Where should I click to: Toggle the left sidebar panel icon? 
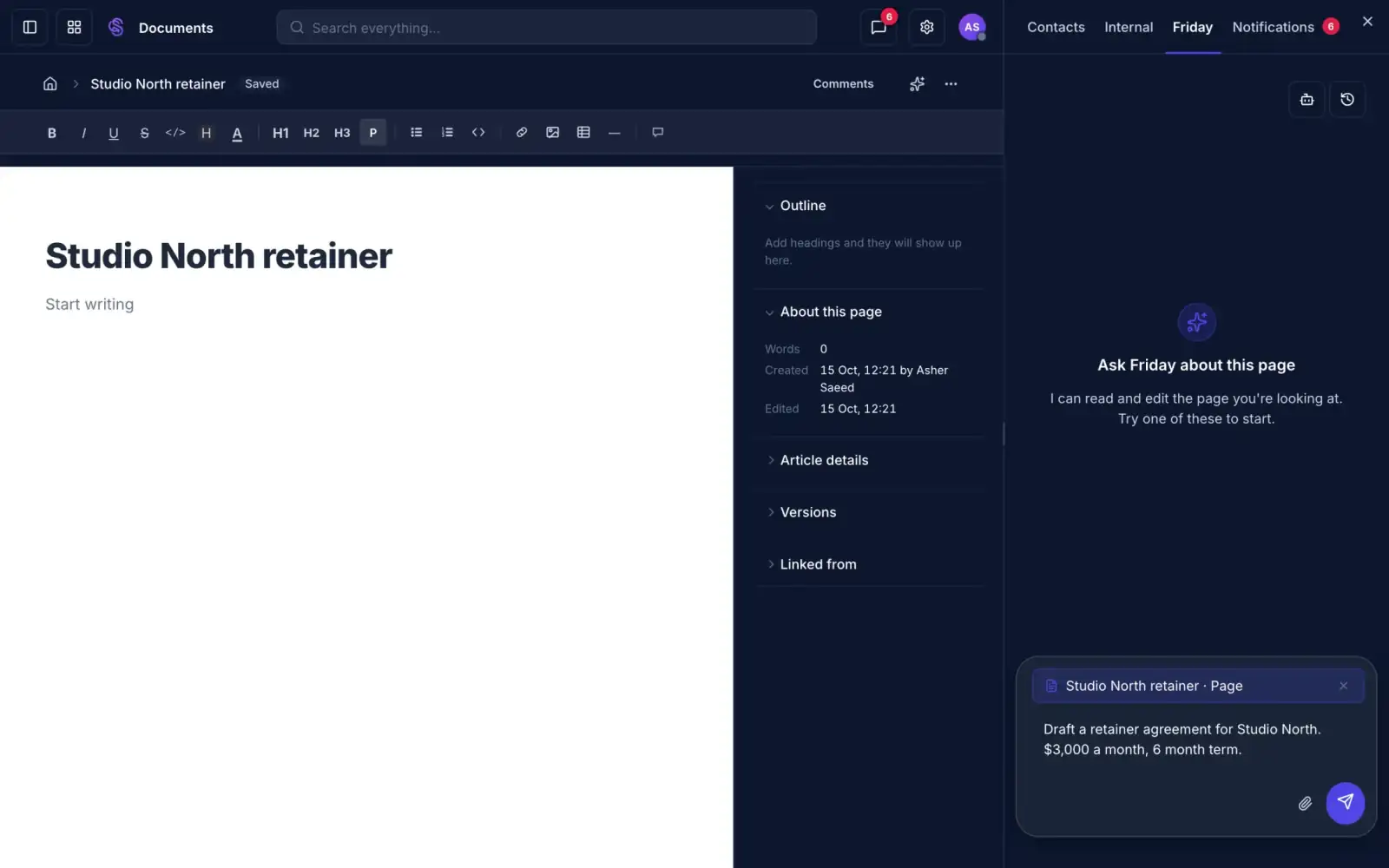point(30,27)
